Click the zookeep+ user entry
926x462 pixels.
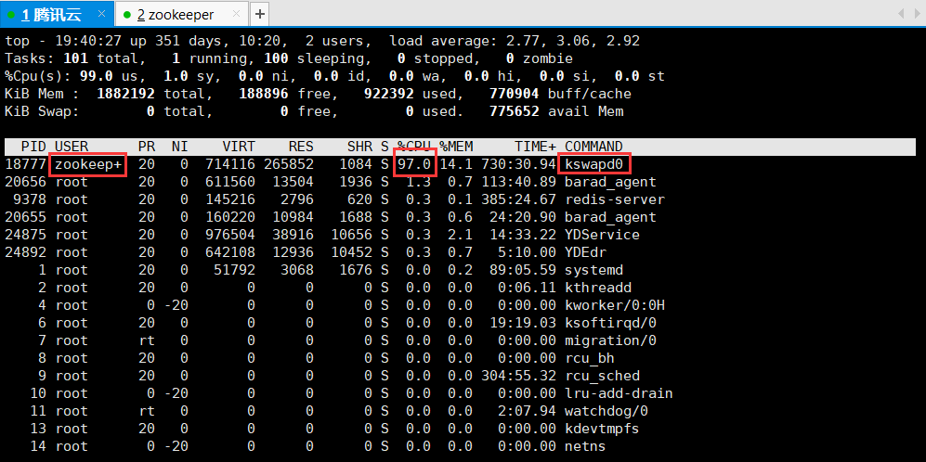[88, 164]
